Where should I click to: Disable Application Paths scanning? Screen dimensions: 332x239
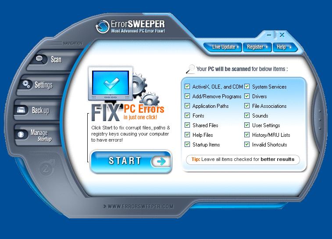pos(187,106)
